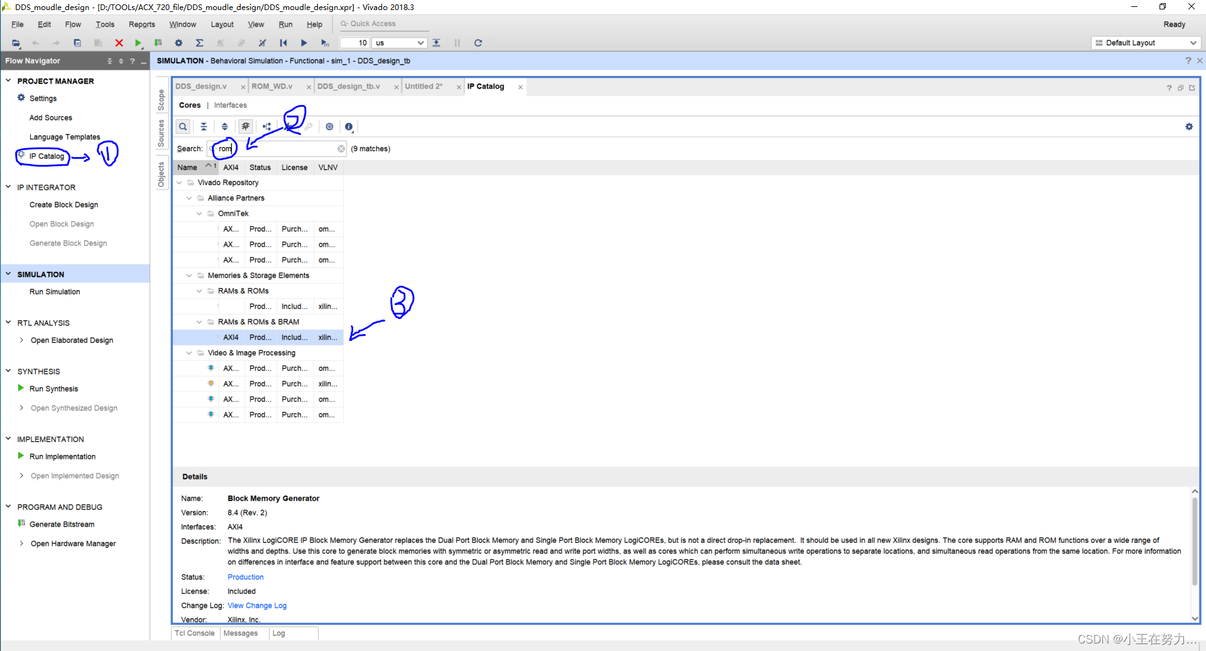This screenshot has height=651, width=1206.
Task: Switch to ROM_WD.v tab
Action: pyautogui.click(x=272, y=87)
